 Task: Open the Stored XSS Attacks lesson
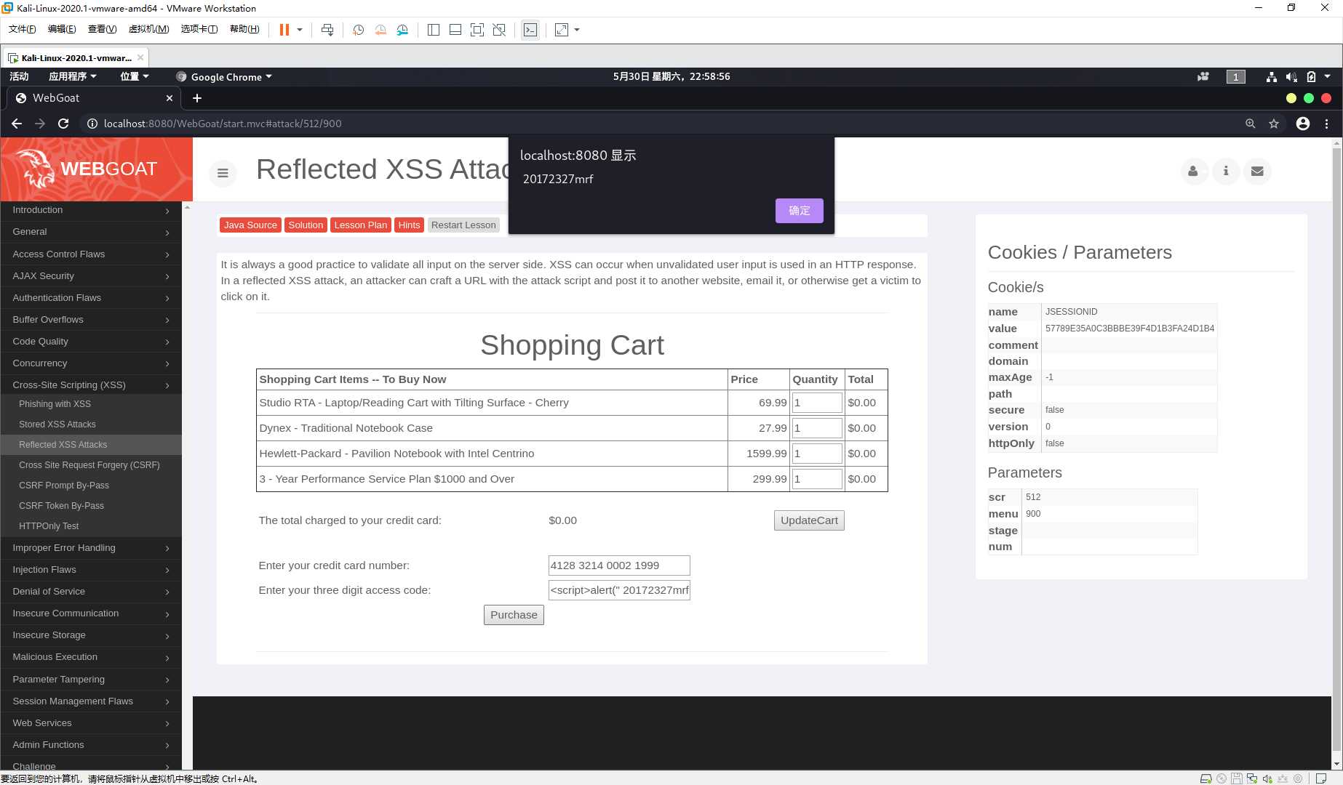click(x=57, y=424)
